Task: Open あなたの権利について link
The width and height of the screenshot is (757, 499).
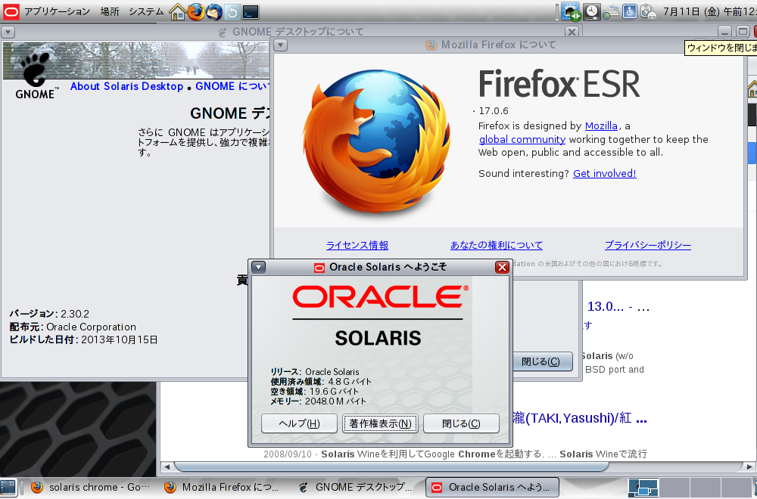Action: (x=497, y=245)
